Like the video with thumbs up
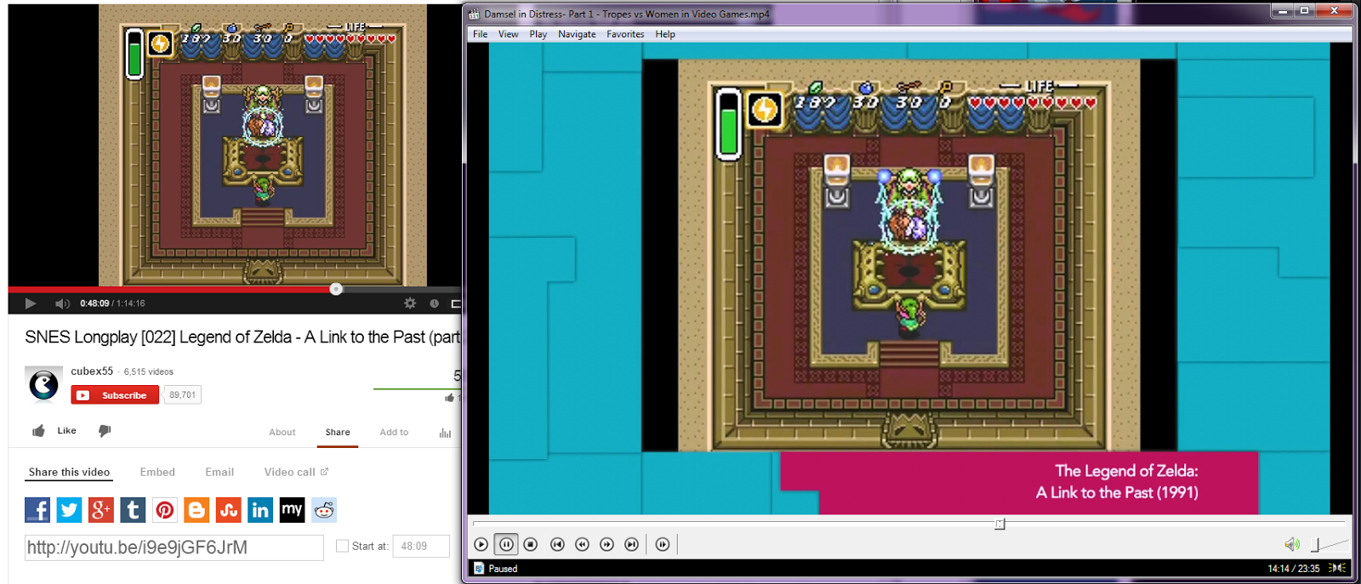The height and width of the screenshot is (584, 1361). 38,431
